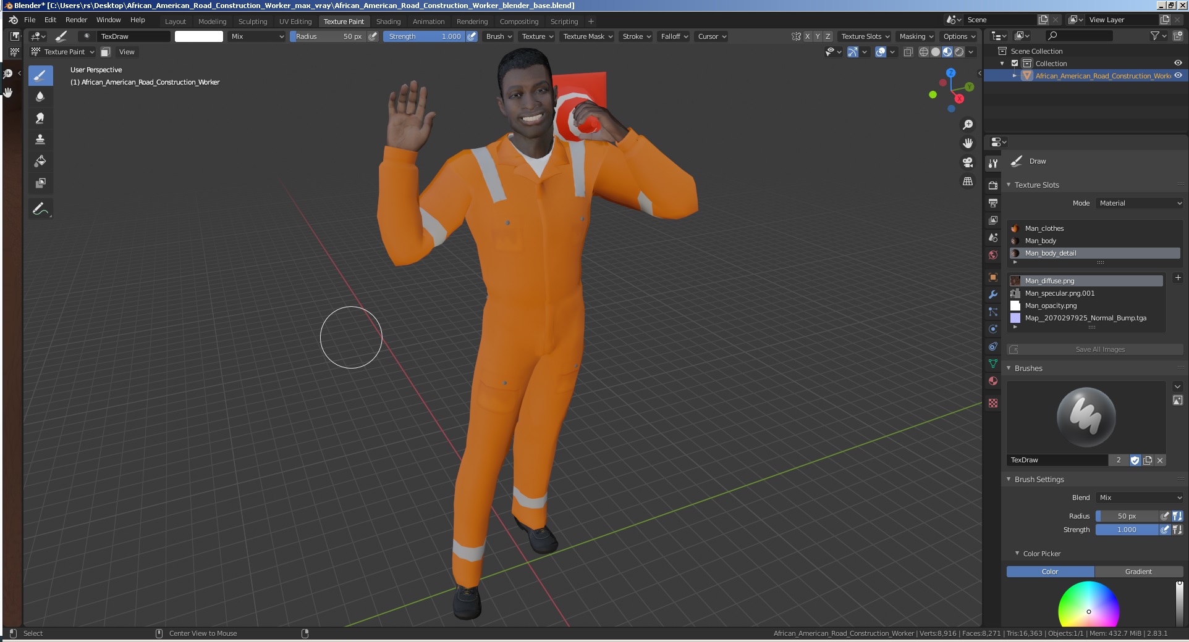Open the View Layer properties tab
Image resolution: width=1189 pixels, height=642 pixels.
pyautogui.click(x=993, y=220)
